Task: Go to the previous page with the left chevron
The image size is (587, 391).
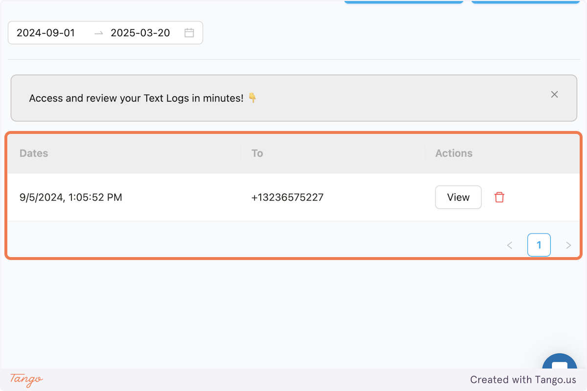Action: coord(509,245)
